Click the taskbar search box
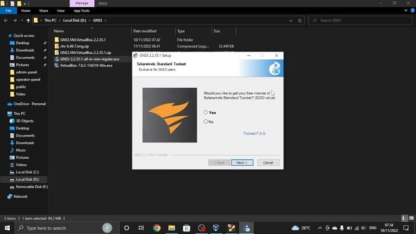The width and height of the screenshot is (416, 234). (66, 228)
